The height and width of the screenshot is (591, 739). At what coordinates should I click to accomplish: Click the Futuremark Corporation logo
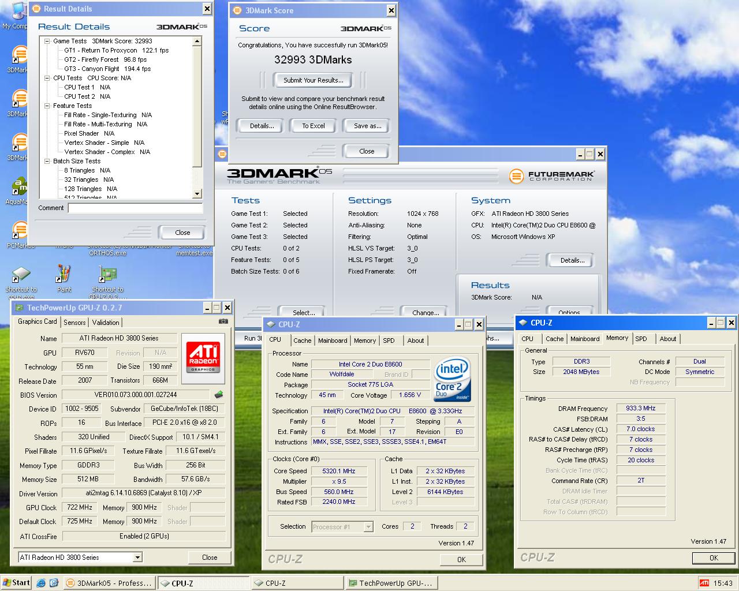pos(552,176)
